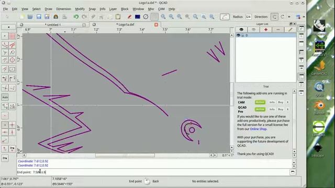Click the Buy button for QCAD Pro
This screenshot has width=335, height=188.
click(281, 109)
